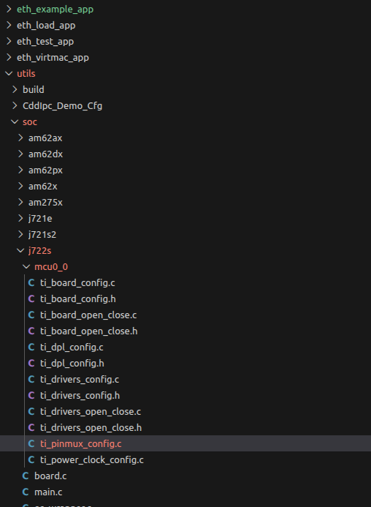
Task: Collapse the j722s folder chevron
Action: click(20, 251)
